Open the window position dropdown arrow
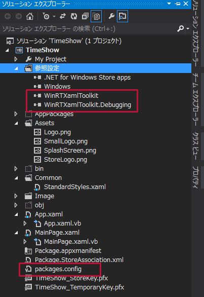204x297 pixels. click(x=169, y=4)
